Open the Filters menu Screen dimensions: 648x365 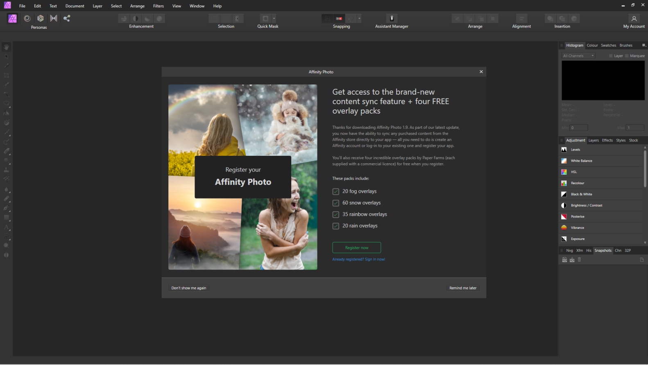158,6
